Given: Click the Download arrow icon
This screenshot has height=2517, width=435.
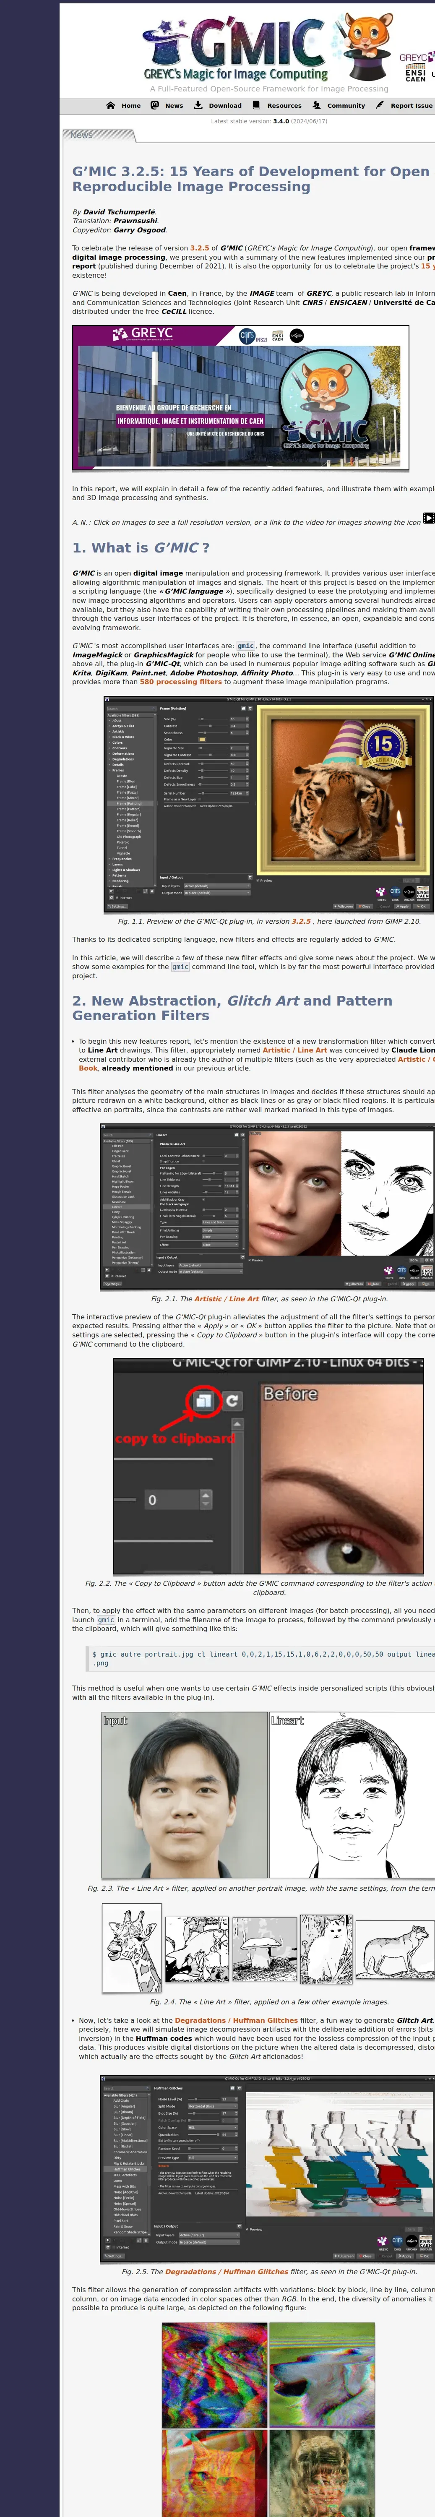Looking at the screenshot, I should (198, 106).
